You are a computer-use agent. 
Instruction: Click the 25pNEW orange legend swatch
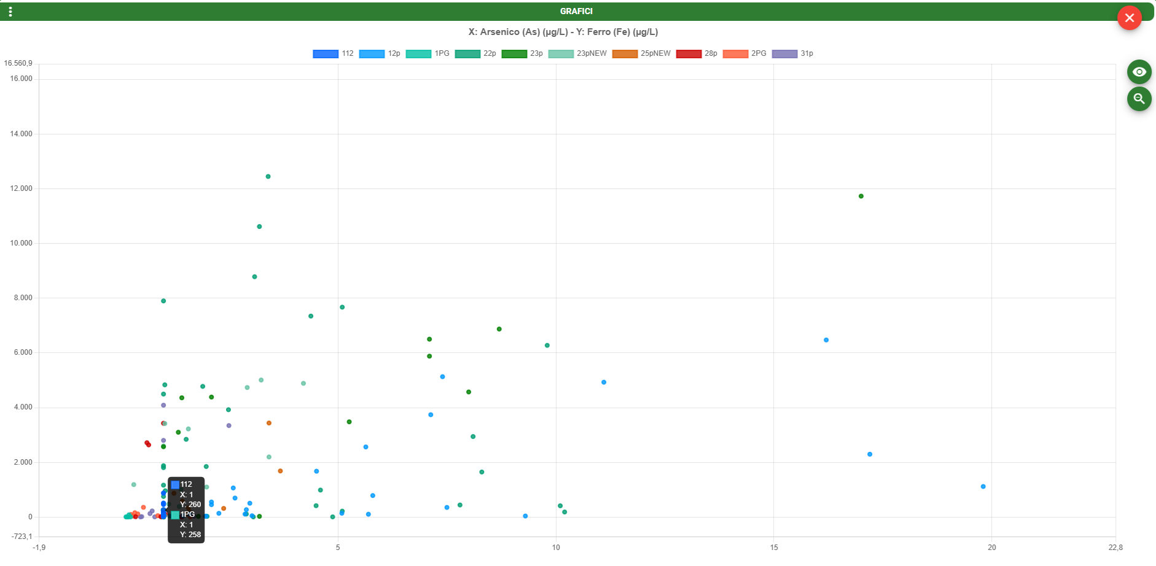pos(625,54)
